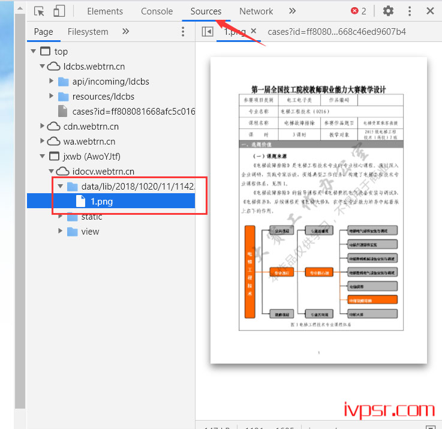Click the ldcbs.webtrn.cn cloud icon

53,66
